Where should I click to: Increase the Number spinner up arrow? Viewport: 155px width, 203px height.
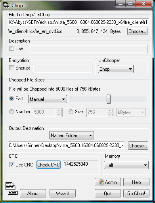[59, 110]
